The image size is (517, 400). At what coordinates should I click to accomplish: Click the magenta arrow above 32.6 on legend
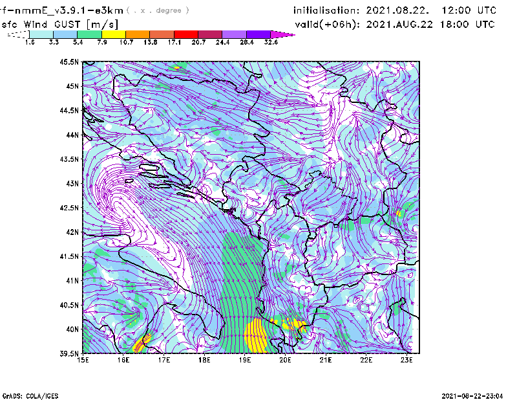point(282,34)
